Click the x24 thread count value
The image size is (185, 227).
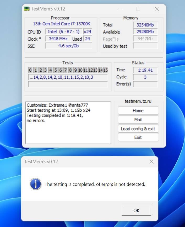point(88,31)
